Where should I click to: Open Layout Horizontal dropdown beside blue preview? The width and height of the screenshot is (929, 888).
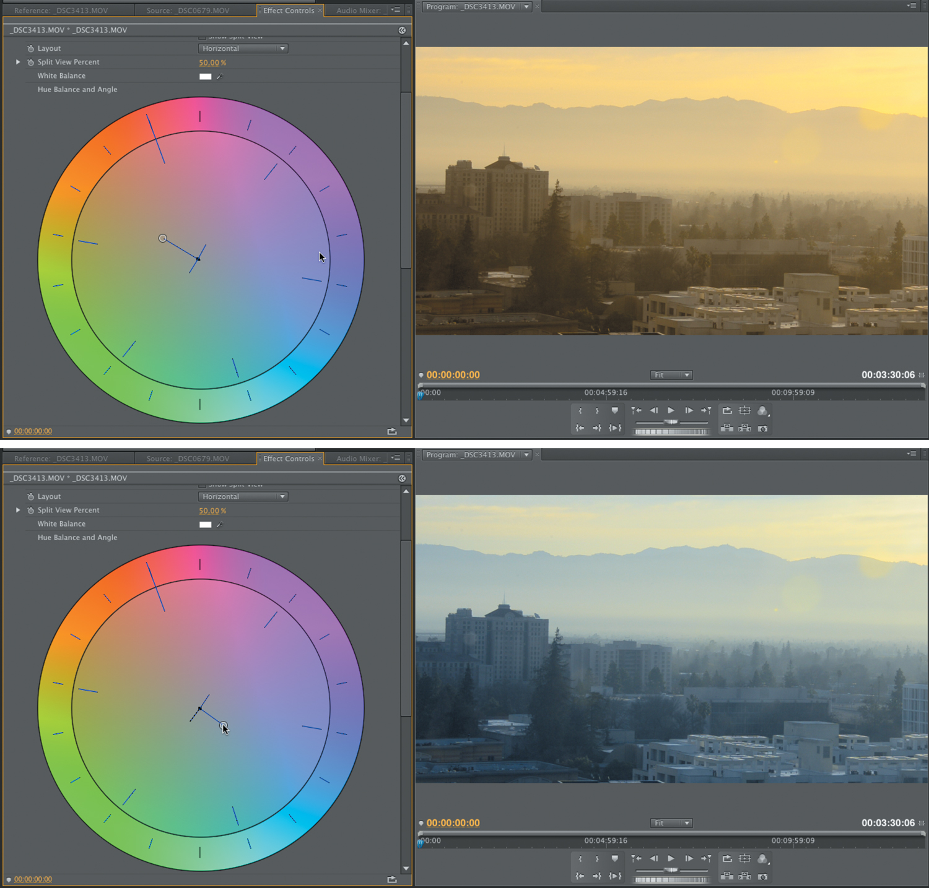coord(243,496)
